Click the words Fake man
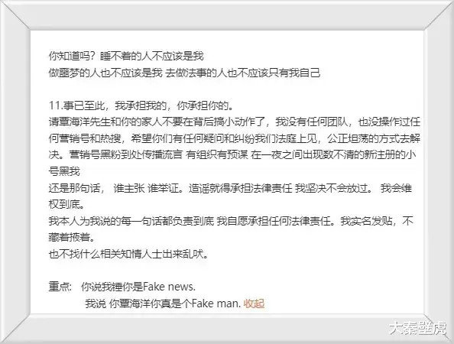The width and height of the screenshot is (454, 344). pos(216,303)
